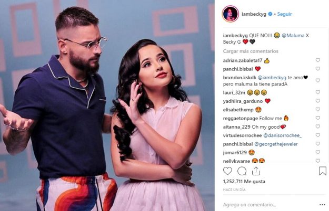Open the @georgethejeweler mention link
Viewport: 329px width, 211px height.
click(x=276, y=144)
